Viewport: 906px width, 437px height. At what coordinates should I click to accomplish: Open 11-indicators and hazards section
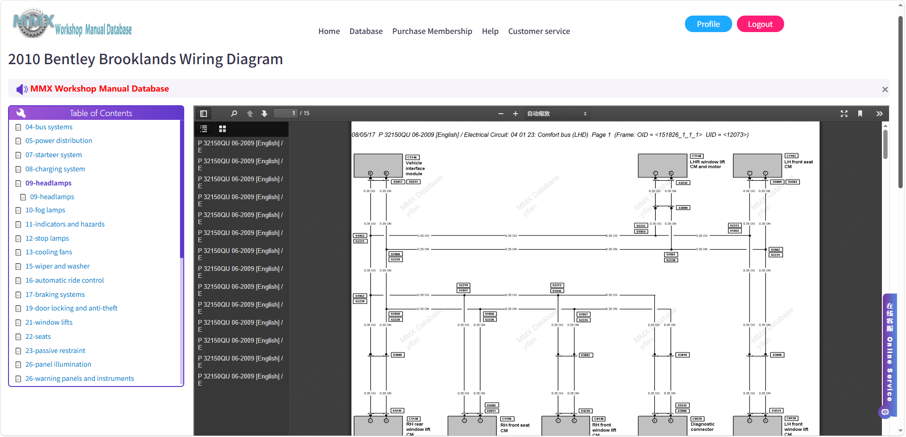[x=65, y=224]
